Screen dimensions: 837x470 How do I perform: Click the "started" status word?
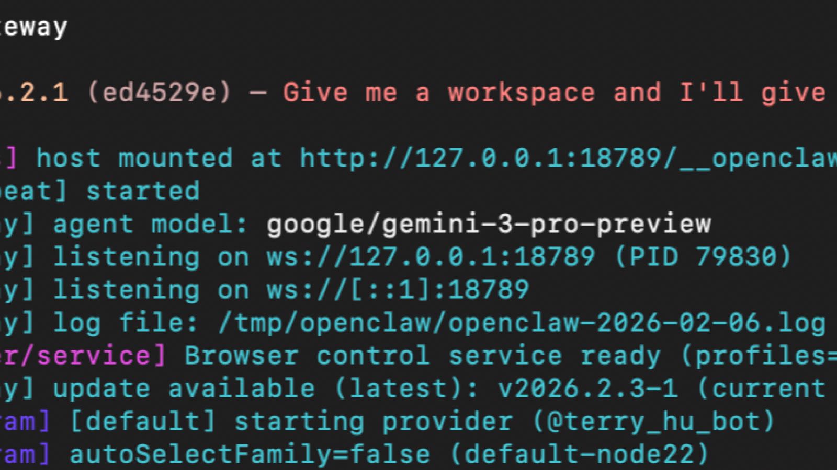tap(143, 191)
